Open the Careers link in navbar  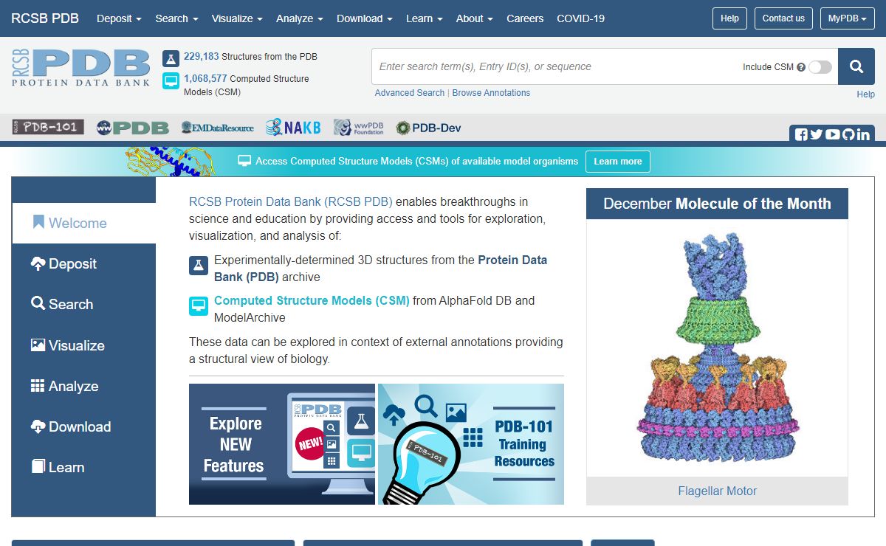point(525,18)
